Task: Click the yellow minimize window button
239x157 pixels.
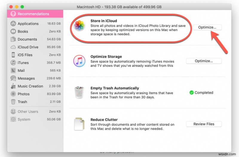Action: [17, 7]
